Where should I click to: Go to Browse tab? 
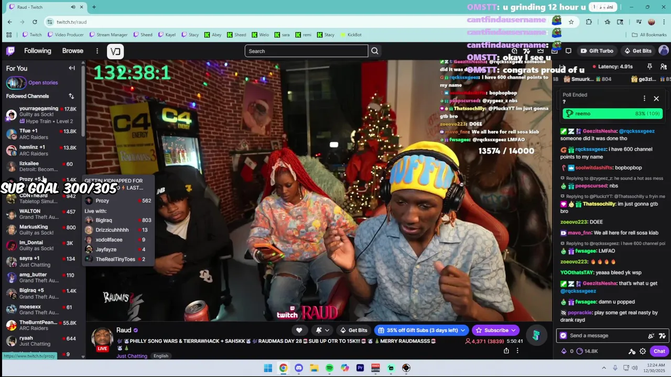[73, 51]
